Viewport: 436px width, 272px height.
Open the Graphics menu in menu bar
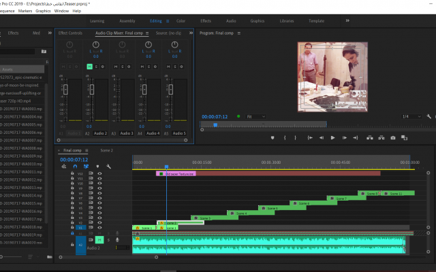tap(43, 11)
